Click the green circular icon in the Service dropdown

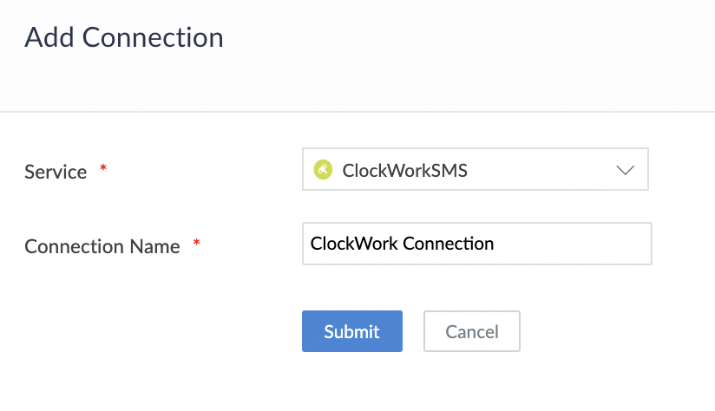point(323,170)
